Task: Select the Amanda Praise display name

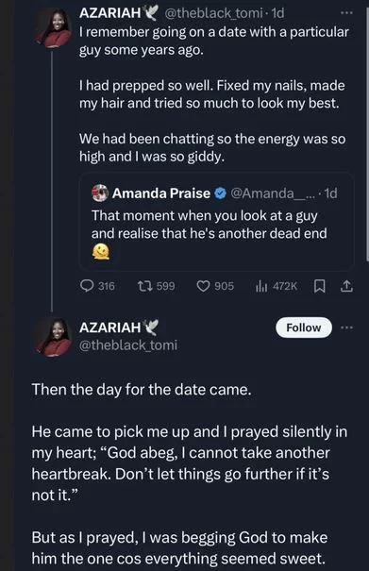Action: [161, 193]
